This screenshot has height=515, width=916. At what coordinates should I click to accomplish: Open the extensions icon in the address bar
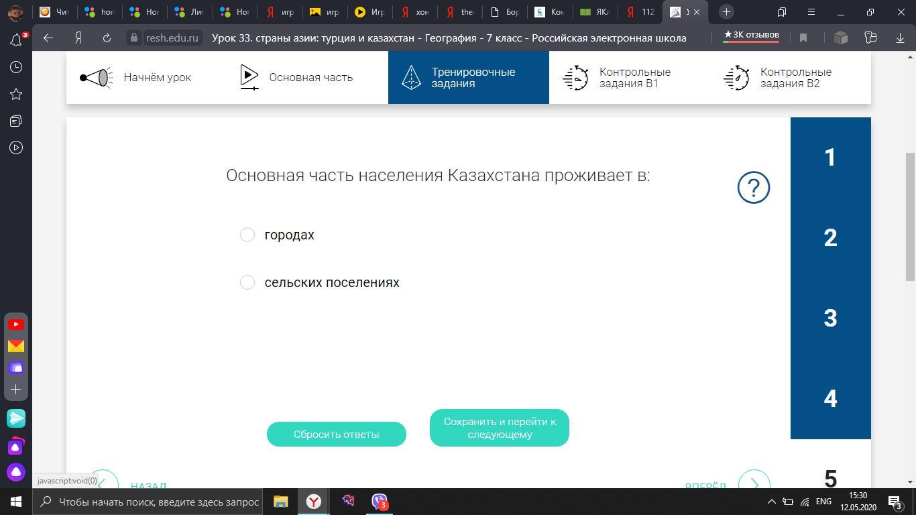pos(870,38)
